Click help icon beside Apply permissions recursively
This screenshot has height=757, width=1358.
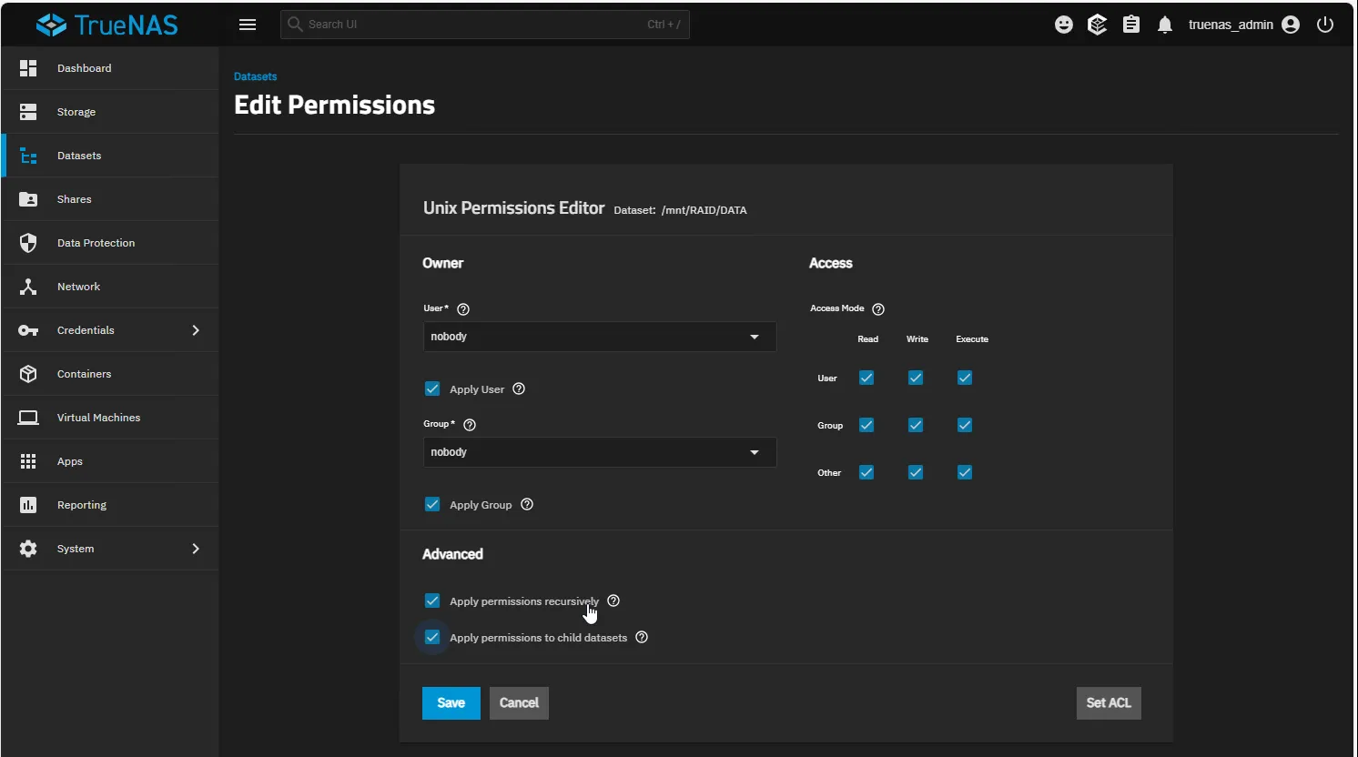pos(613,601)
